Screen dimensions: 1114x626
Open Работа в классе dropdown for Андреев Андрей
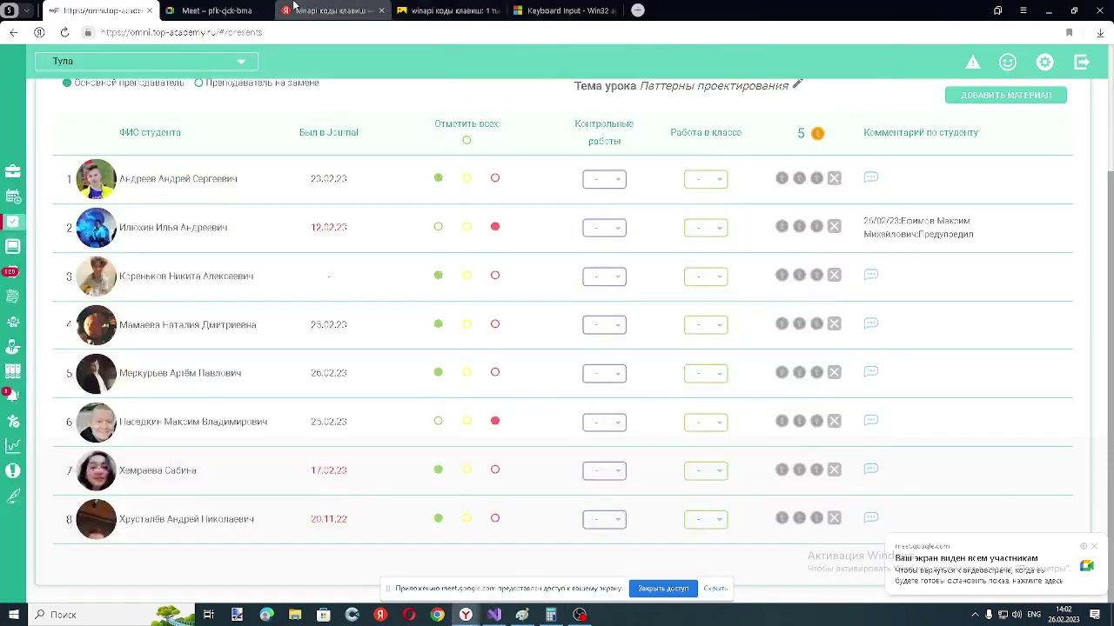706,179
